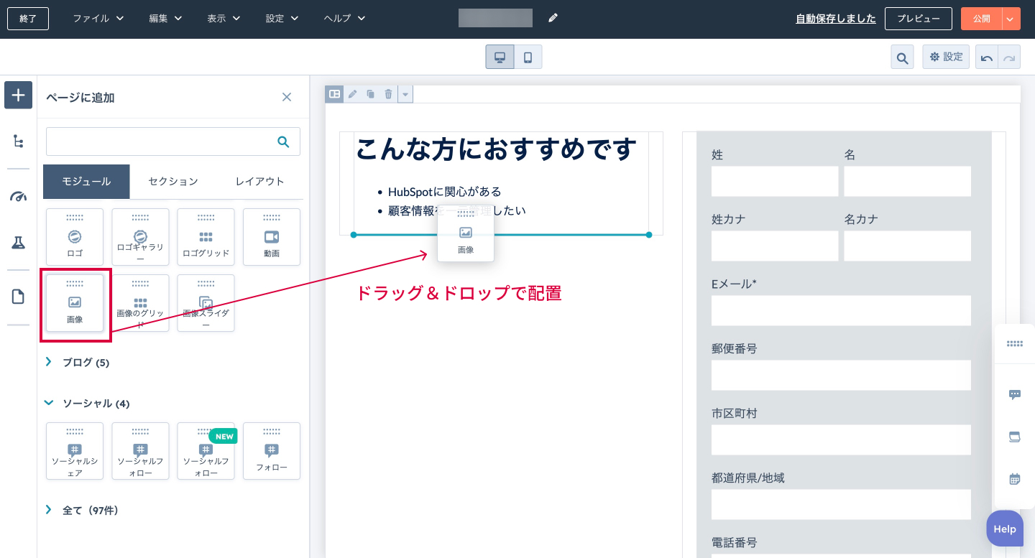
Task: Switch to the レイアウト tab
Action: point(260,182)
